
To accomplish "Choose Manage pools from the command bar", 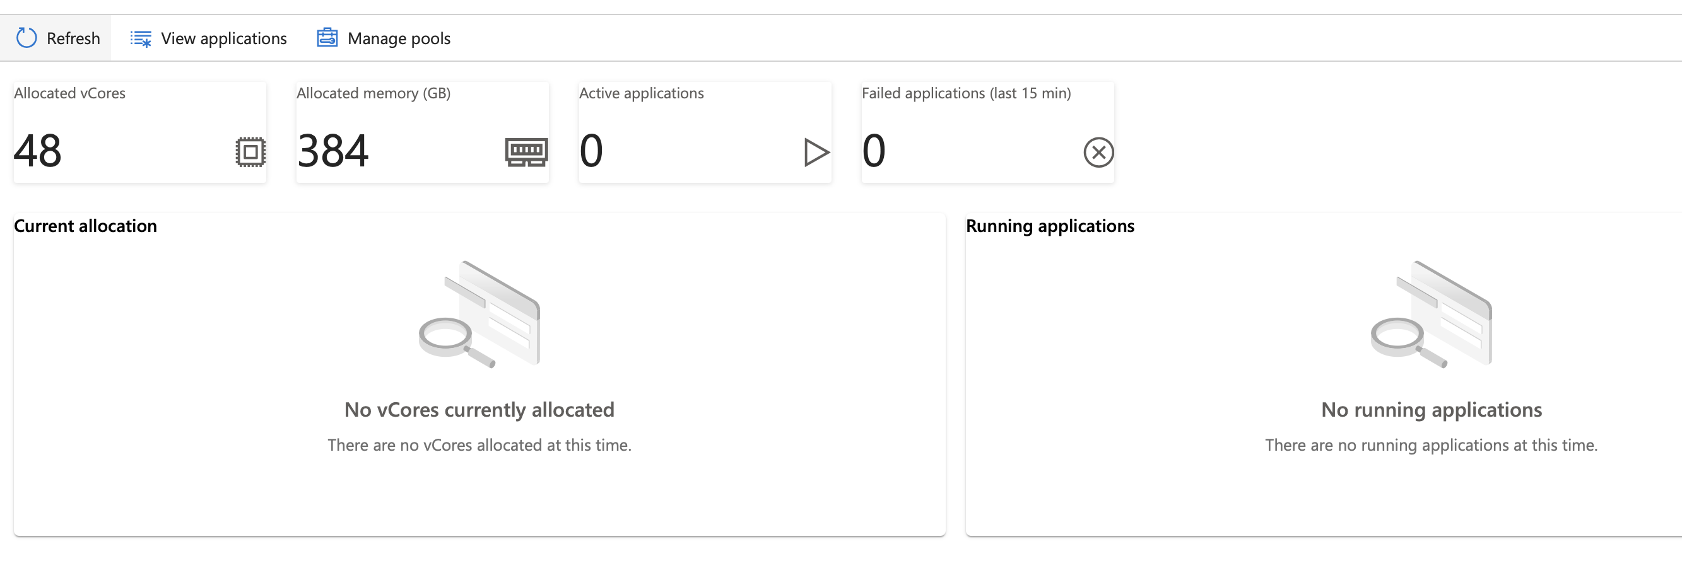I will click(x=399, y=38).
